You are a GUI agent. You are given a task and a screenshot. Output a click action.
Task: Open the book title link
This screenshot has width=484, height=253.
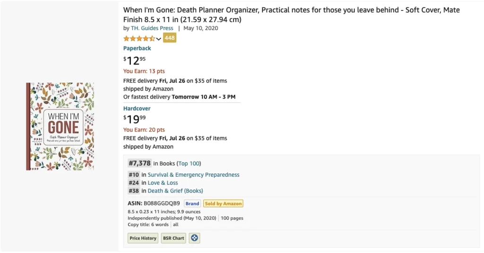point(291,15)
